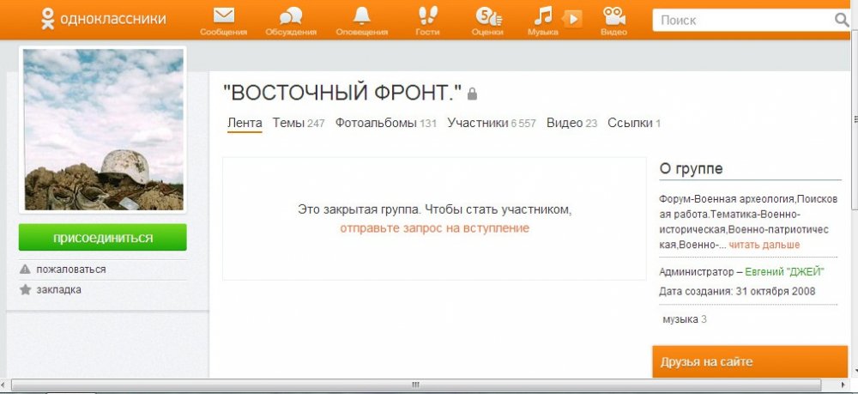Click отправьте запрос на вступление link
The width and height of the screenshot is (858, 394).
pyautogui.click(x=434, y=227)
